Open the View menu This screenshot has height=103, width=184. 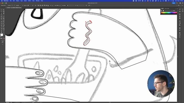[x=33, y=1]
